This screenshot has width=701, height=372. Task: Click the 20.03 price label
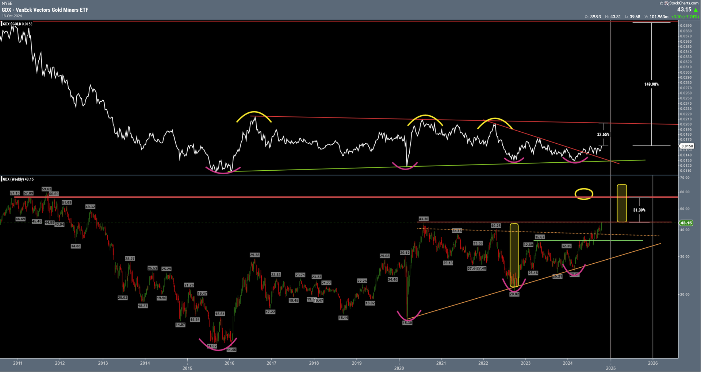click(x=123, y=298)
